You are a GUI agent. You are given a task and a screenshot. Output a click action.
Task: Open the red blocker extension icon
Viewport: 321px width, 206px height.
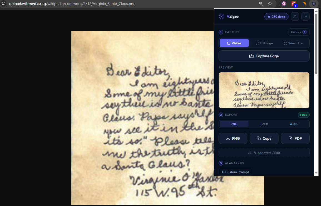click(x=284, y=4)
